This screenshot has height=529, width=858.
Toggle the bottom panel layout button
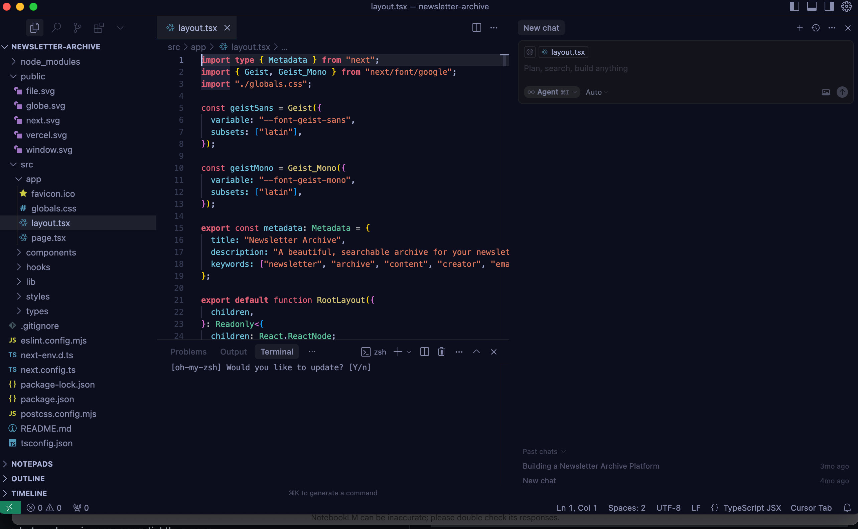click(x=812, y=7)
